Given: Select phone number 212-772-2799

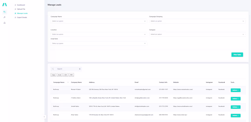Looking at the screenshot, I should (x=163, y=106).
